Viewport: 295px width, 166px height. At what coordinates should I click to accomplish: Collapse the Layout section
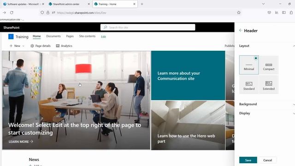[267, 46]
